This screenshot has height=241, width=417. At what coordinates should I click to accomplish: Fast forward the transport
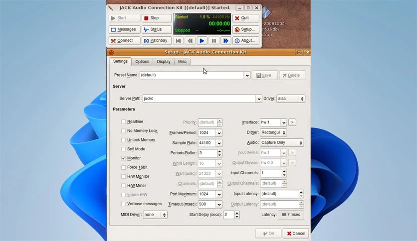coord(225,41)
